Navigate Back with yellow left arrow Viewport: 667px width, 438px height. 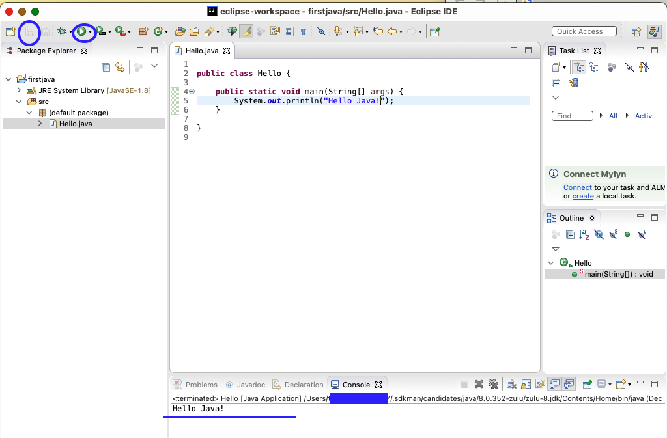(x=392, y=31)
